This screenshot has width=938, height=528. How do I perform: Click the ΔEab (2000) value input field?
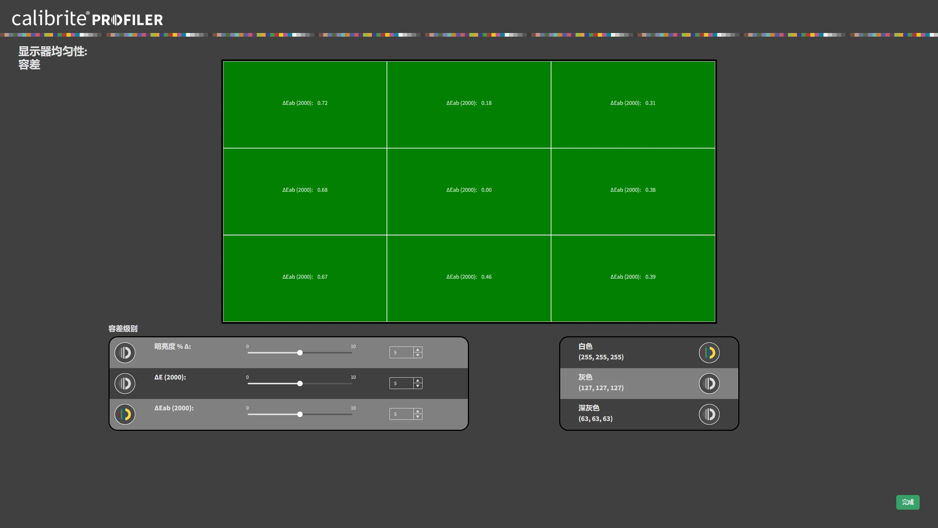401,414
